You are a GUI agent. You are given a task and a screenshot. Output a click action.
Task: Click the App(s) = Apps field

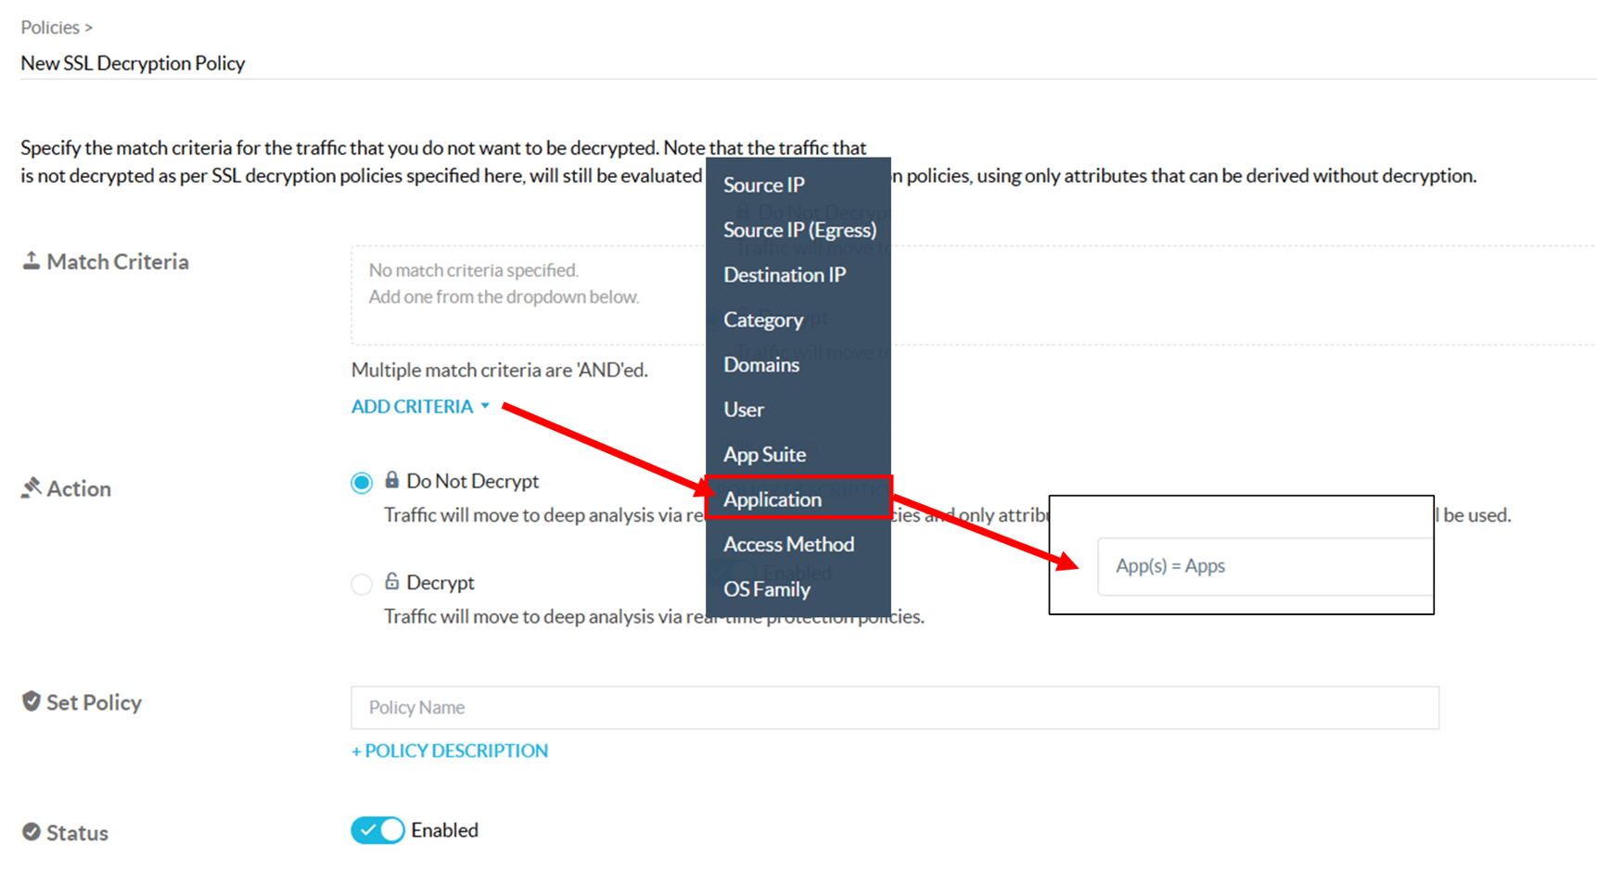pyautogui.click(x=1263, y=566)
